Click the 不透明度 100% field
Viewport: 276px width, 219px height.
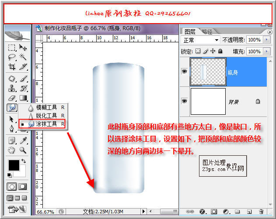point(255,40)
